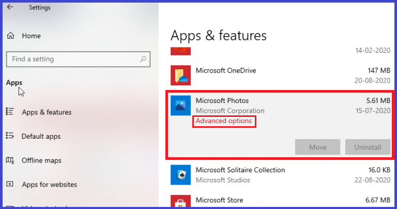
Task: Select the Microsoft Photos title text
Action: tap(222, 100)
